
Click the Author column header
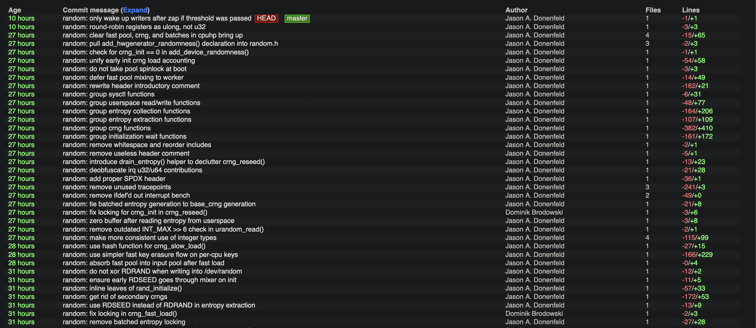(516, 10)
